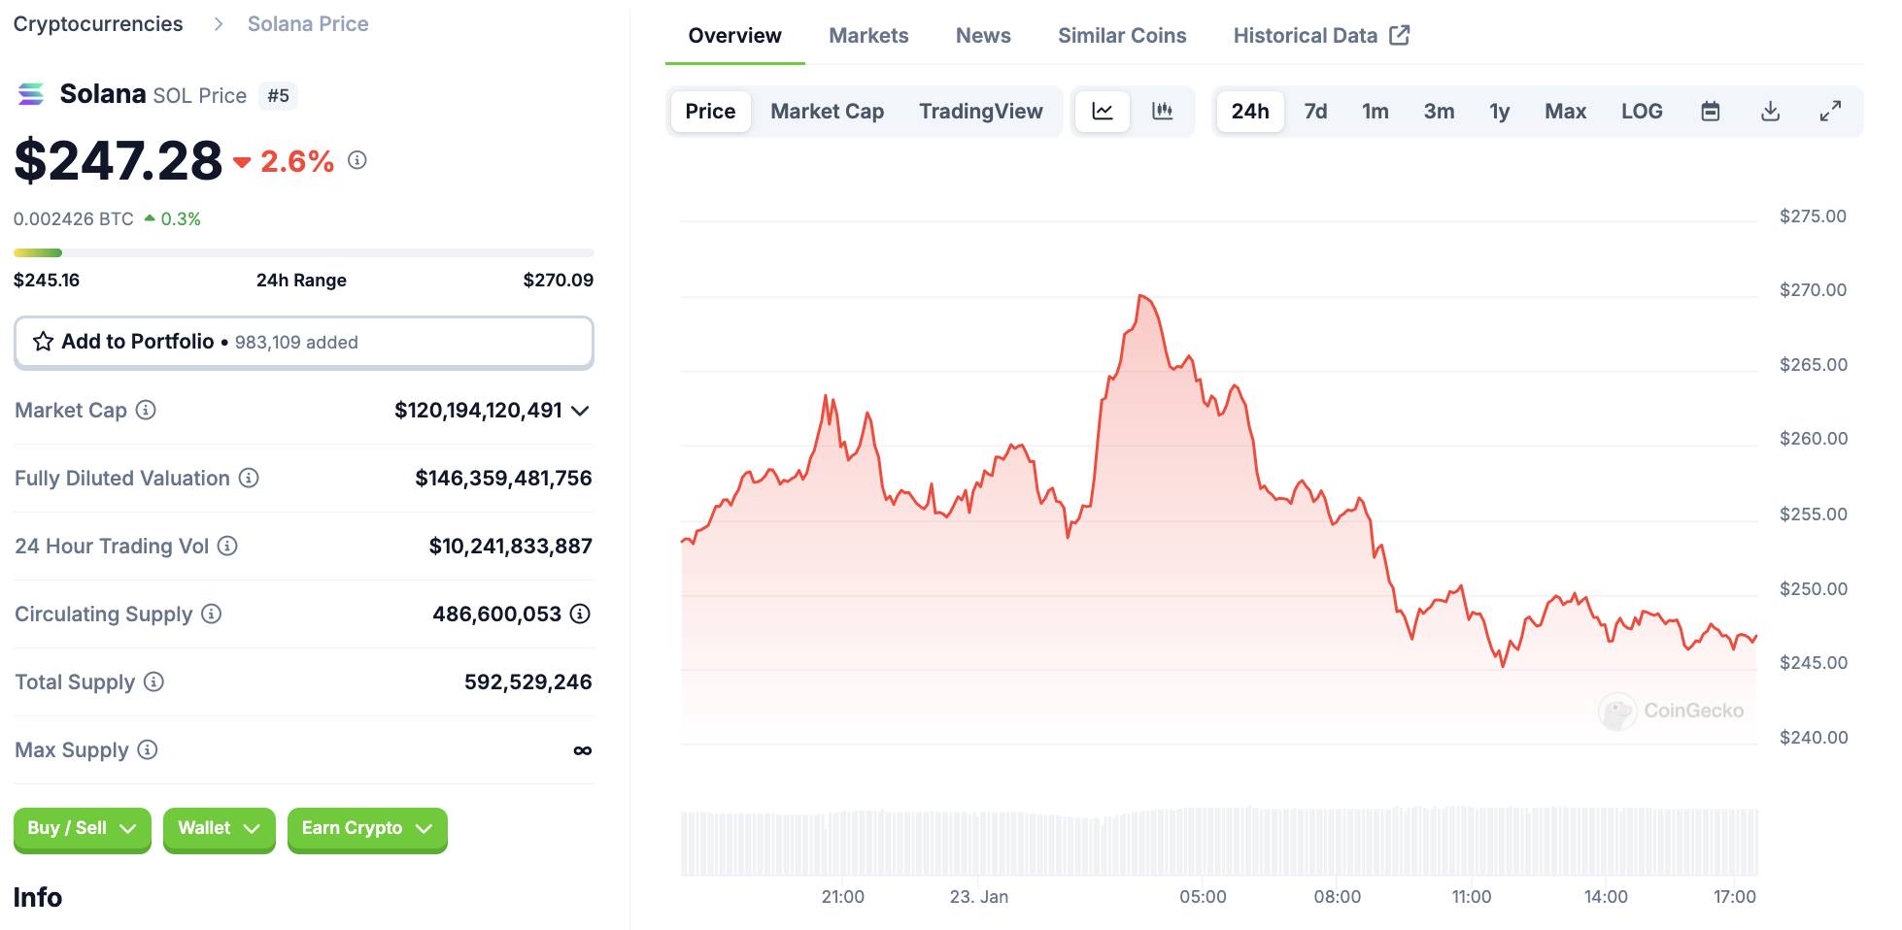Set chart range to Max
Image resolution: width=1902 pixels, height=930 pixels.
[1566, 112]
